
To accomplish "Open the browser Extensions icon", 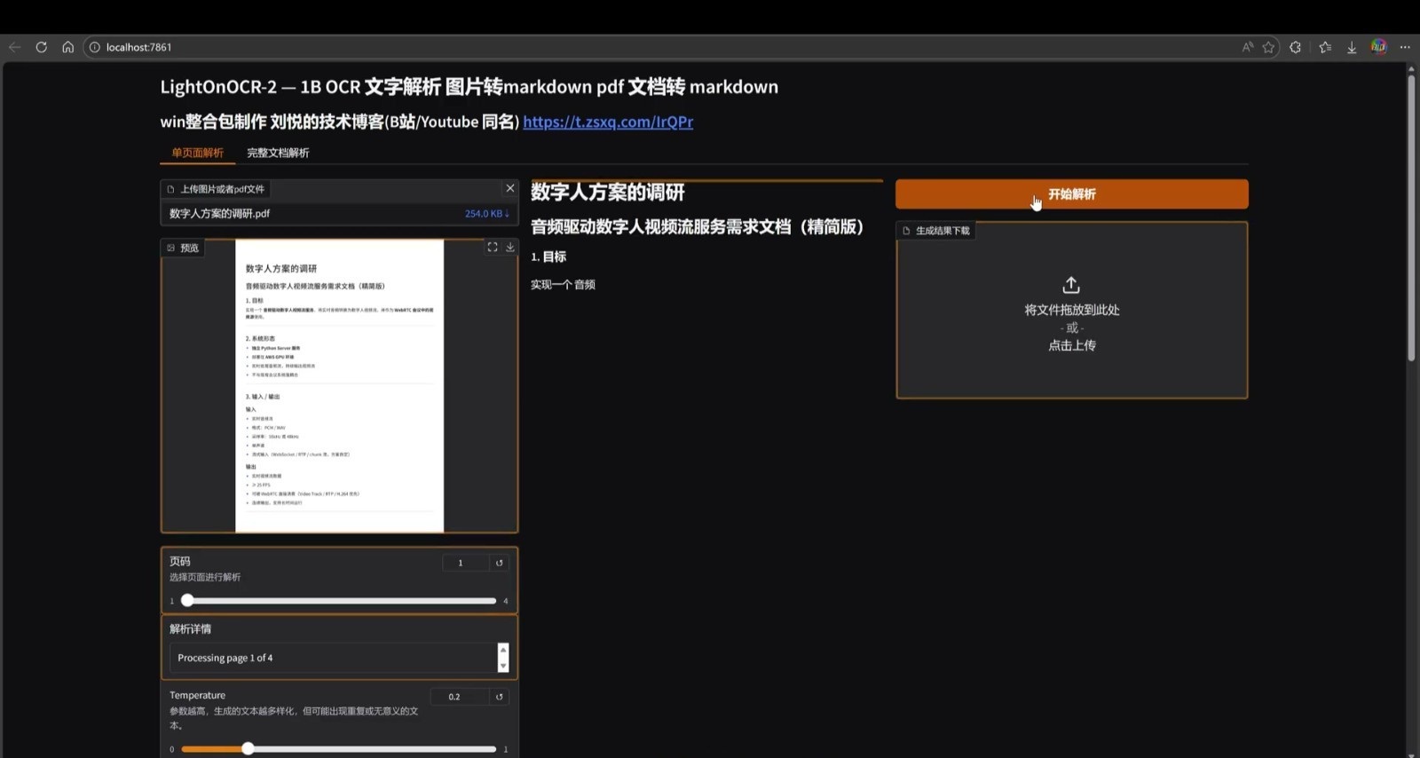I will pos(1295,47).
